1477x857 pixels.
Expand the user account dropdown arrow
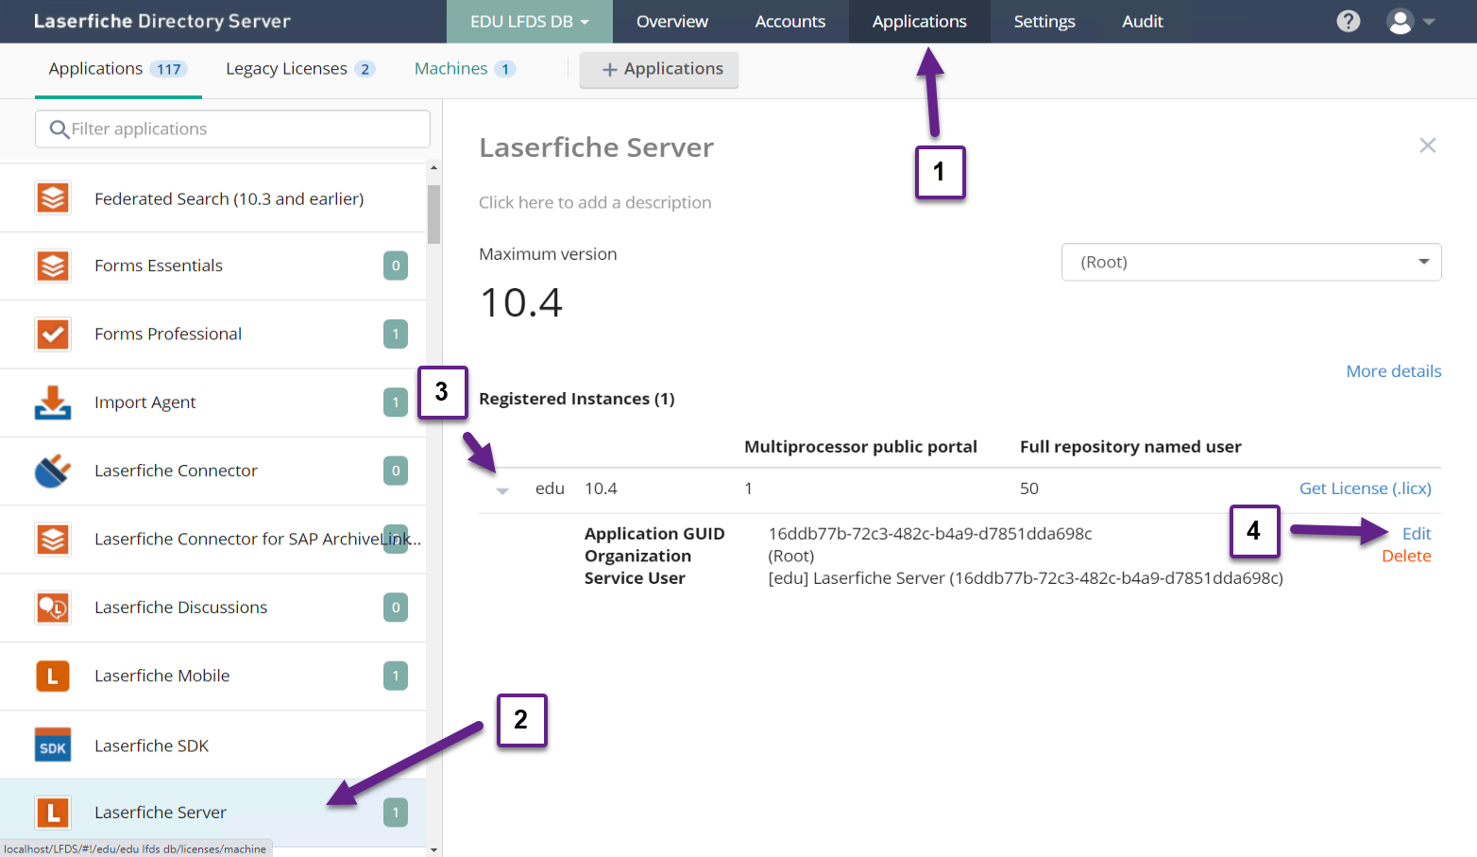pos(1429,22)
